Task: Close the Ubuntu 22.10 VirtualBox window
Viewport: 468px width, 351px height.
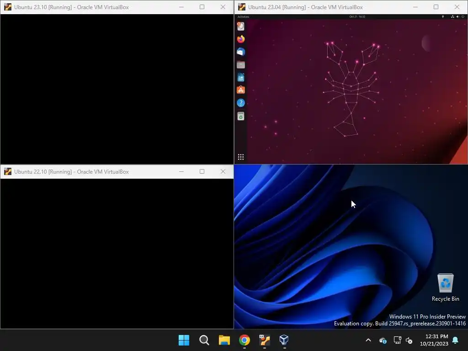Action: 223,171
